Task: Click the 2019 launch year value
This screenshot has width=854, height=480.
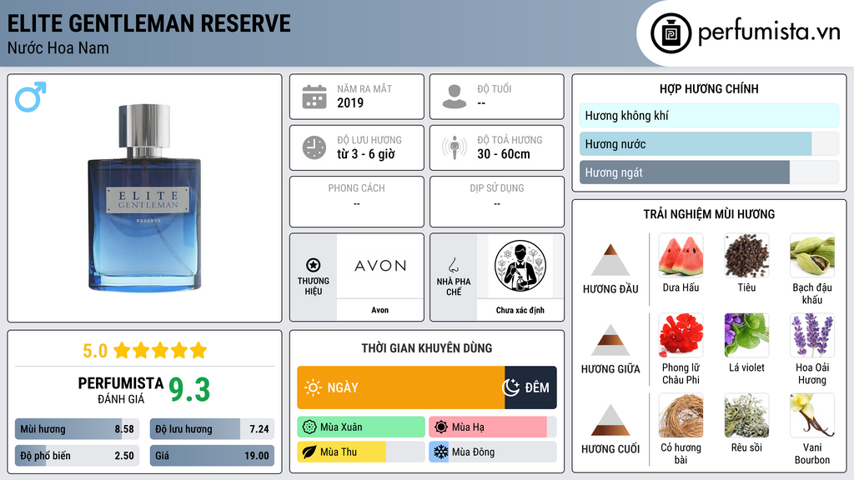Action: [350, 102]
